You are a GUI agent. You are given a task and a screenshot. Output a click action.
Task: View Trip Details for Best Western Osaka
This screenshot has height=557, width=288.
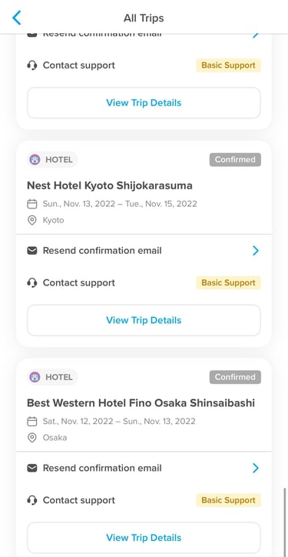point(144,538)
